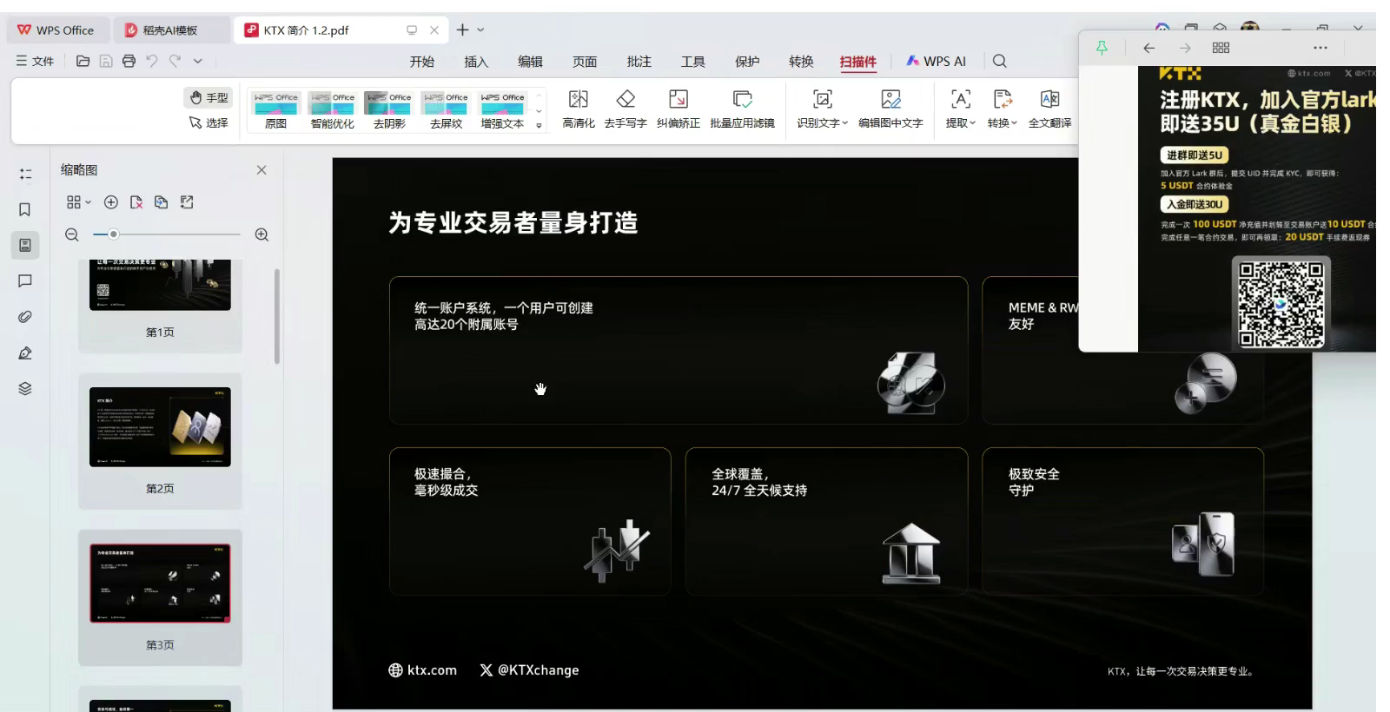Viewport: 1390px width, 712px height.
Task: Open the 识别文字 dropdown
Action: (822, 109)
